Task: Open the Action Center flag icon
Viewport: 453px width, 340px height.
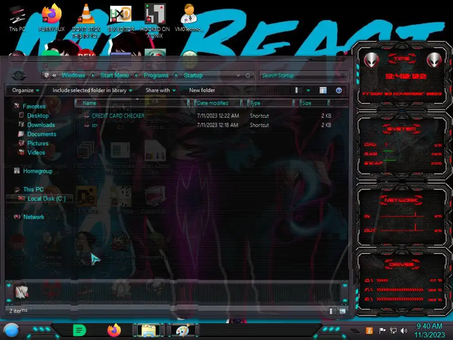Action: tap(382, 330)
